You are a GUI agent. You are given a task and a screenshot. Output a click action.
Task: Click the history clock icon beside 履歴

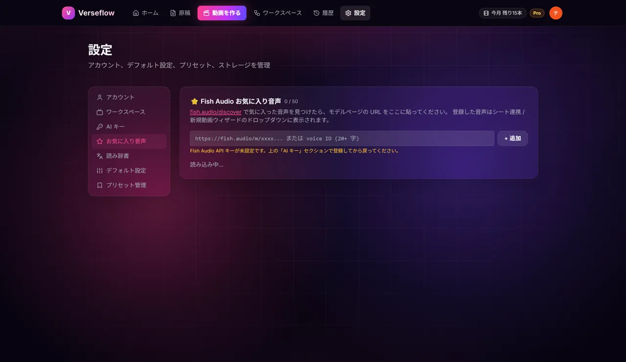tap(316, 13)
